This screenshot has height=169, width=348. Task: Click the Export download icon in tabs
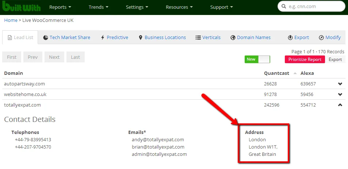tap(290, 38)
